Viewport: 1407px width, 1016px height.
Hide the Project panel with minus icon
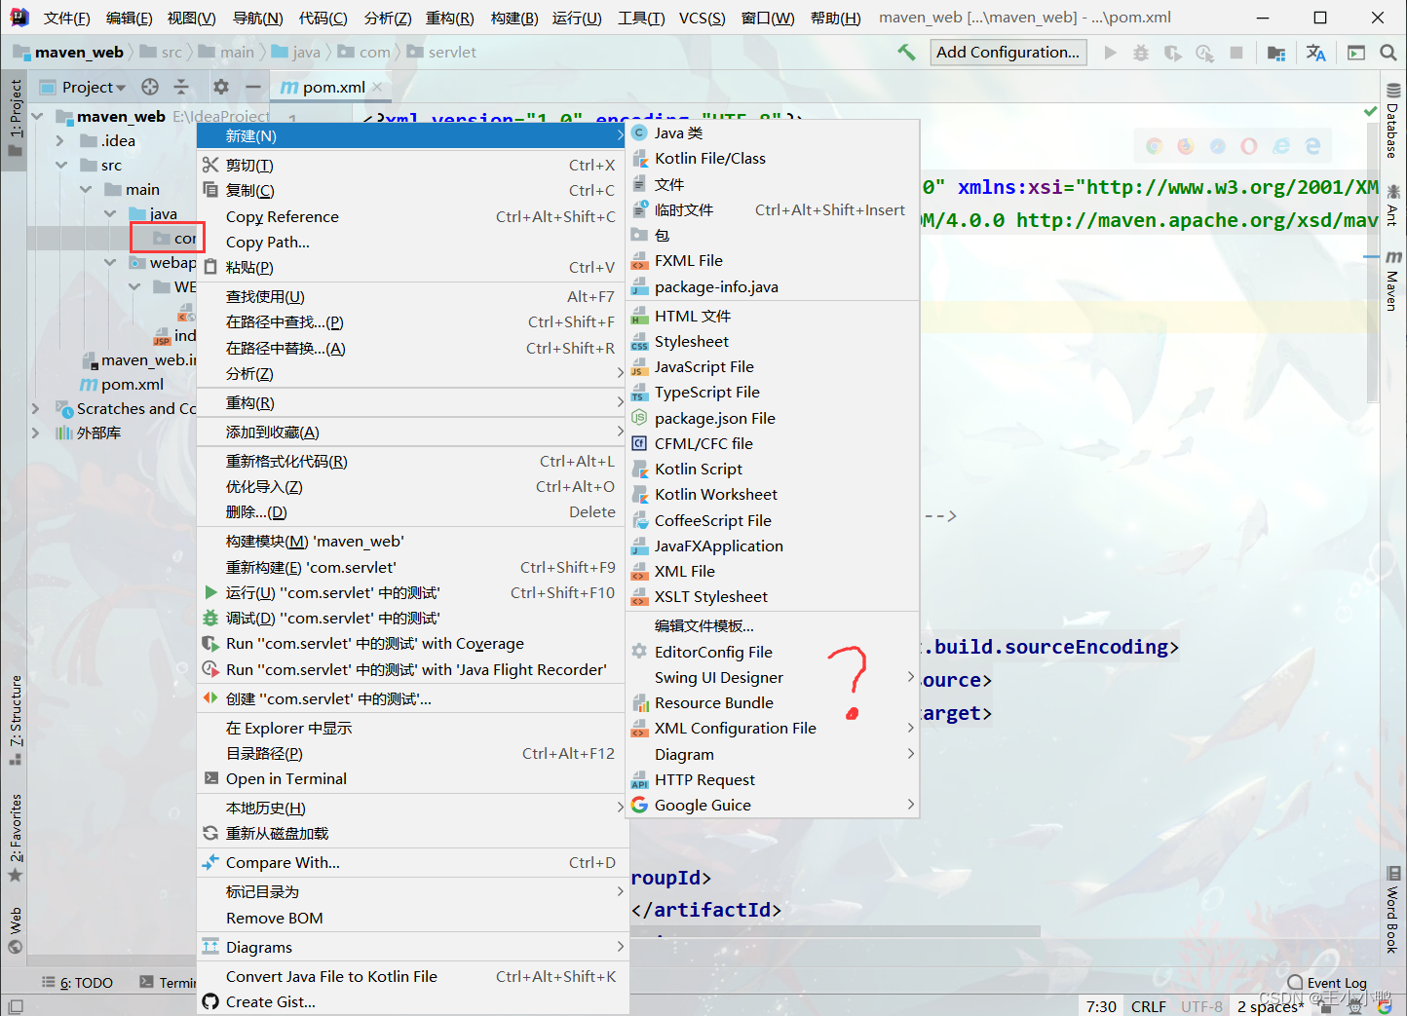253,87
